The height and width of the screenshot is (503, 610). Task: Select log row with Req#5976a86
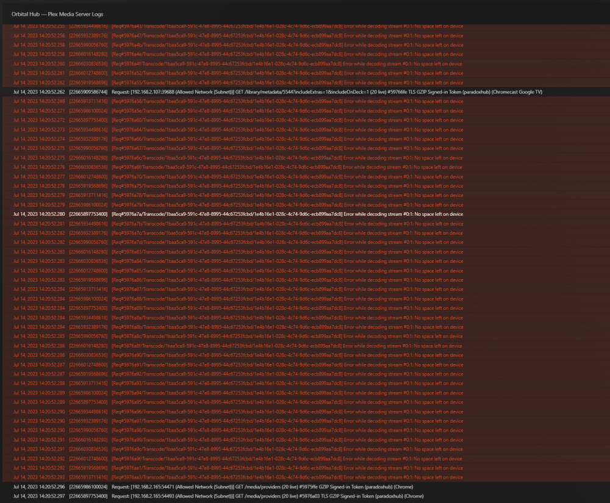pos(305,280)
